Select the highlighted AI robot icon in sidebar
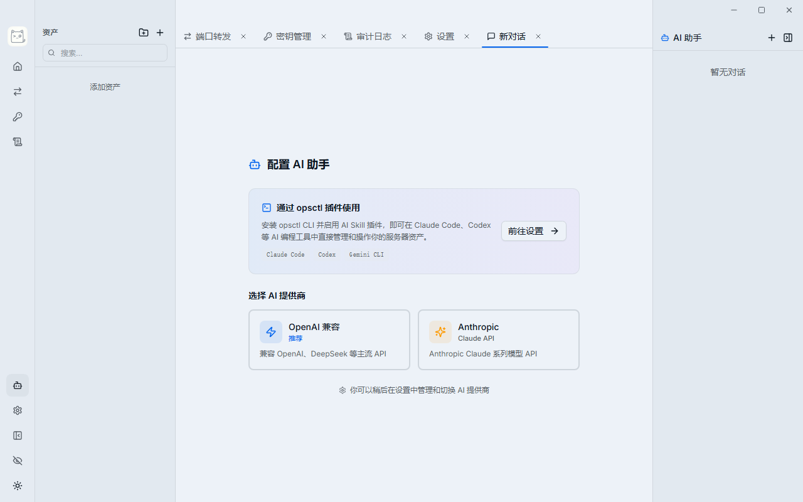The width and height of the screenshot is (803, 502). [x=18, y=385]
